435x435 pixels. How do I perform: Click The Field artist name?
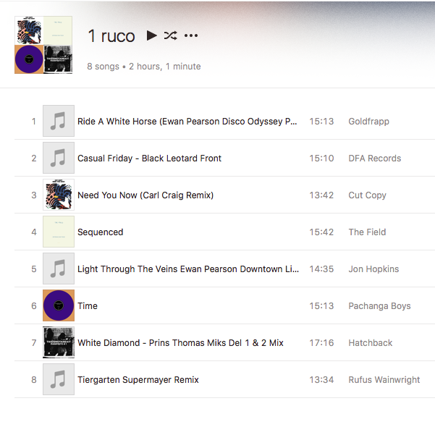point(367,232)
